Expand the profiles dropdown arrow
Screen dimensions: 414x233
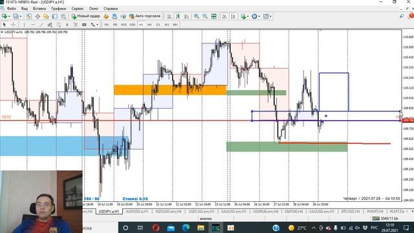pos(21,16)
